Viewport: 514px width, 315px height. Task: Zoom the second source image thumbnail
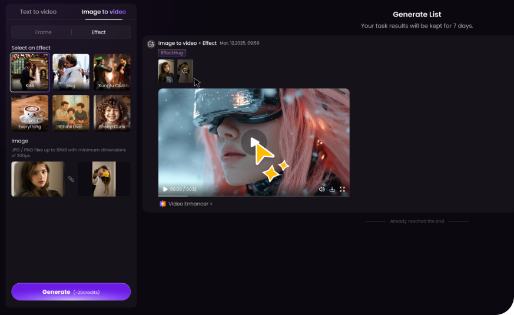pyautogui.click(x=185, y=71)
